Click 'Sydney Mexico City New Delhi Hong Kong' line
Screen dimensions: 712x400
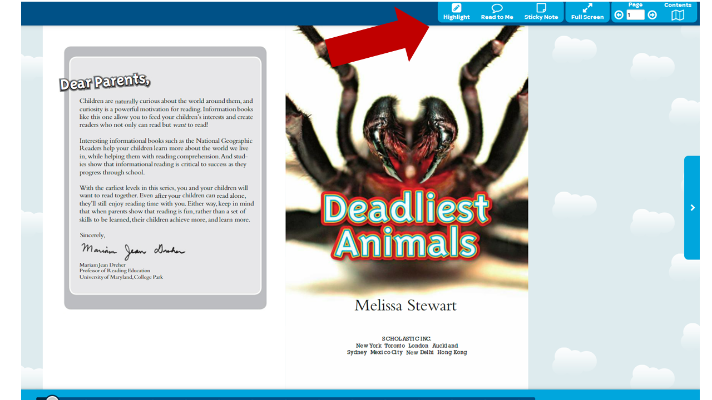pyautogui.click(x=407, y=353)
